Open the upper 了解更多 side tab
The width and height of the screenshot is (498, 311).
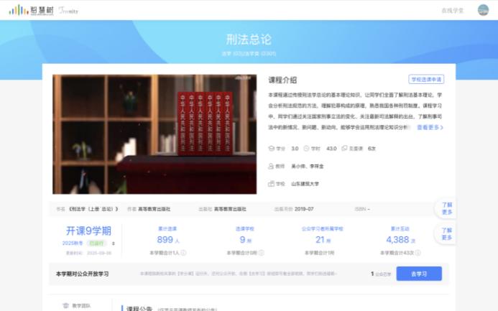tap(446, 208)
